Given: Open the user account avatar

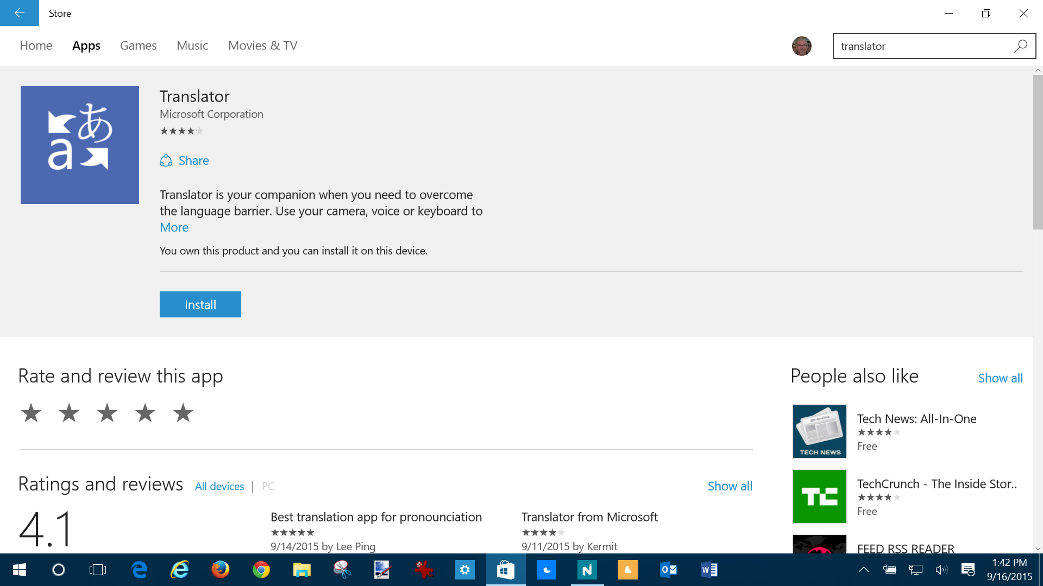Looking at the screenshot, I should tap(801, 46).
